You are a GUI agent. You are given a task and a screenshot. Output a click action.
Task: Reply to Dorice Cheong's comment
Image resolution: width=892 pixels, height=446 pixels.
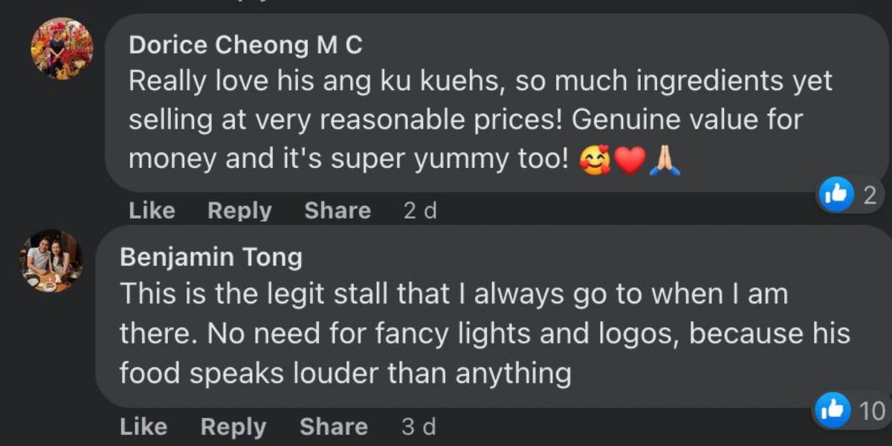[x=239, y=211]
